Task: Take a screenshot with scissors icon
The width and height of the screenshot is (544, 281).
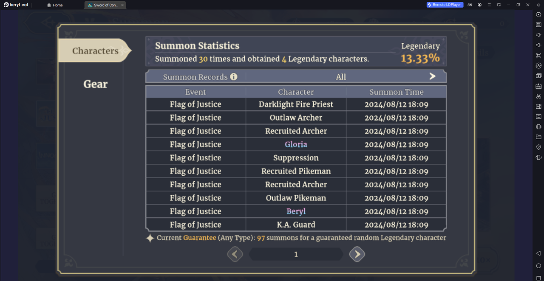Action: pos(538,96)
